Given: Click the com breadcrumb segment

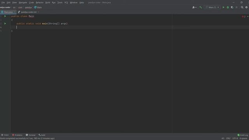Looking at the screenshot, I should pos(20,7).
